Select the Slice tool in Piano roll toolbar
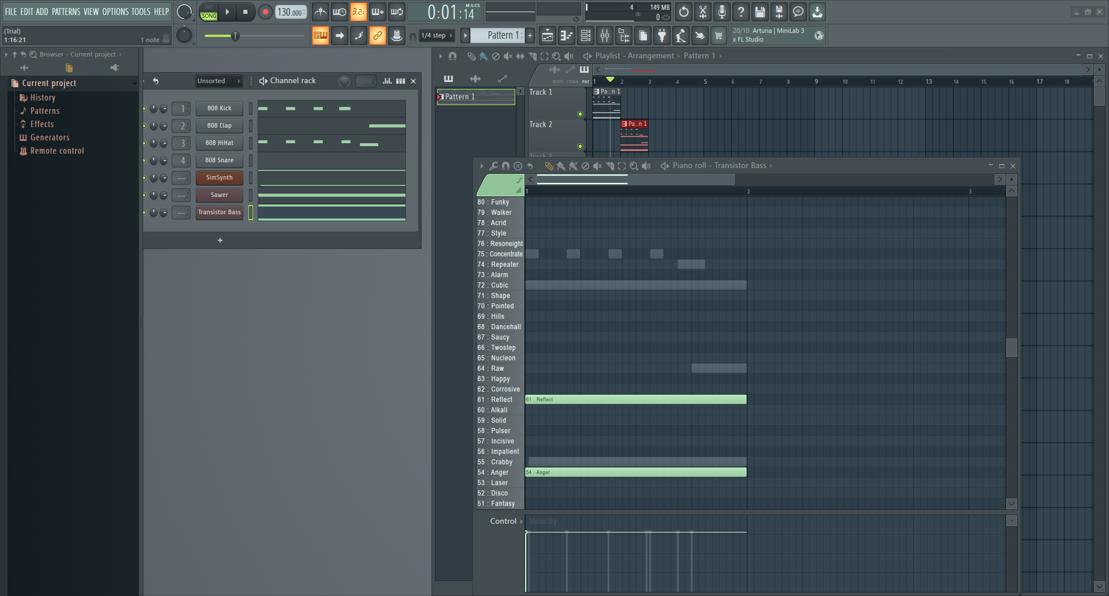The height and width of the screenshot is (596, 1109). click(609, 166)
